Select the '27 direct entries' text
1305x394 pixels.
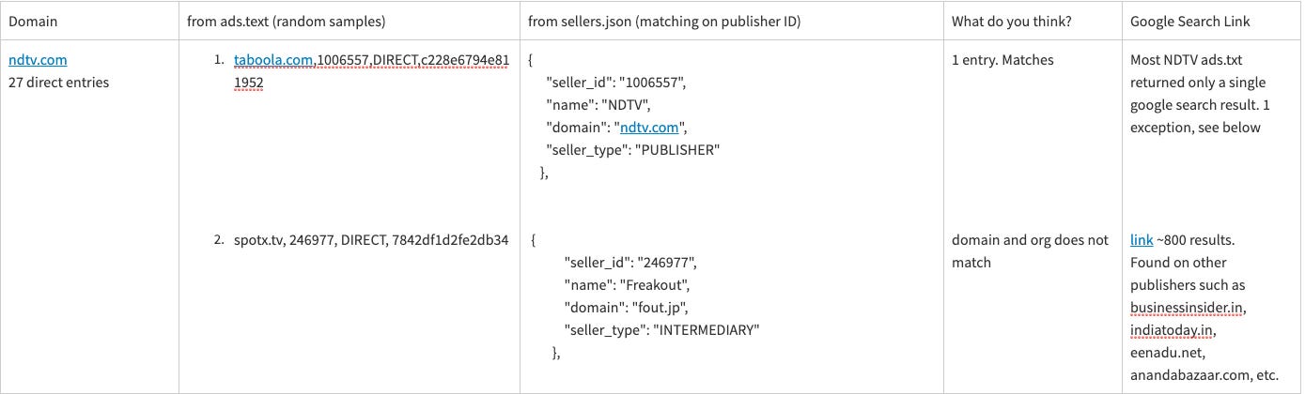[x=59, y=83]
